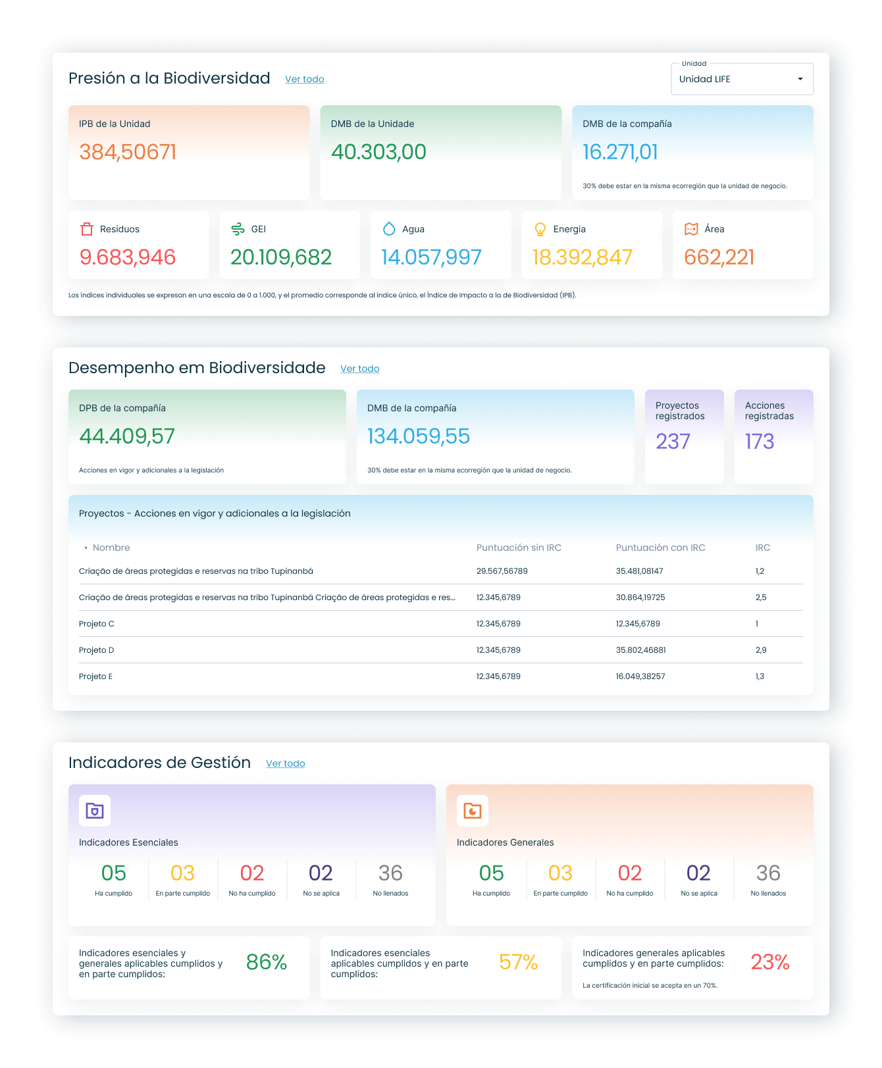Click No ha cumplido count under Indicadores Generales
The height and width of the screenshot is (1068, 882).
pyautogui.click(x=630, y=873)
